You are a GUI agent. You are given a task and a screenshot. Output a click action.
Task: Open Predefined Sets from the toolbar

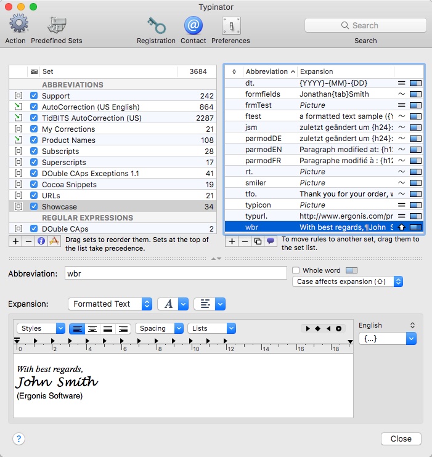56,25
